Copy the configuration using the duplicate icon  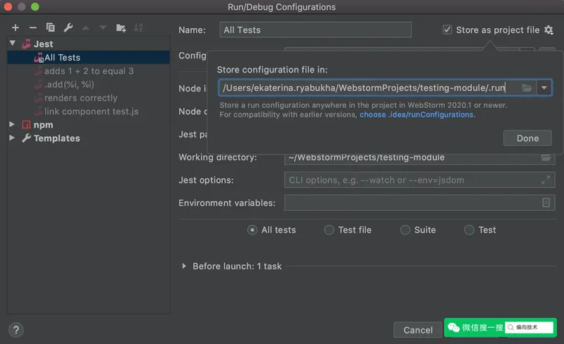tap(50, 27)
